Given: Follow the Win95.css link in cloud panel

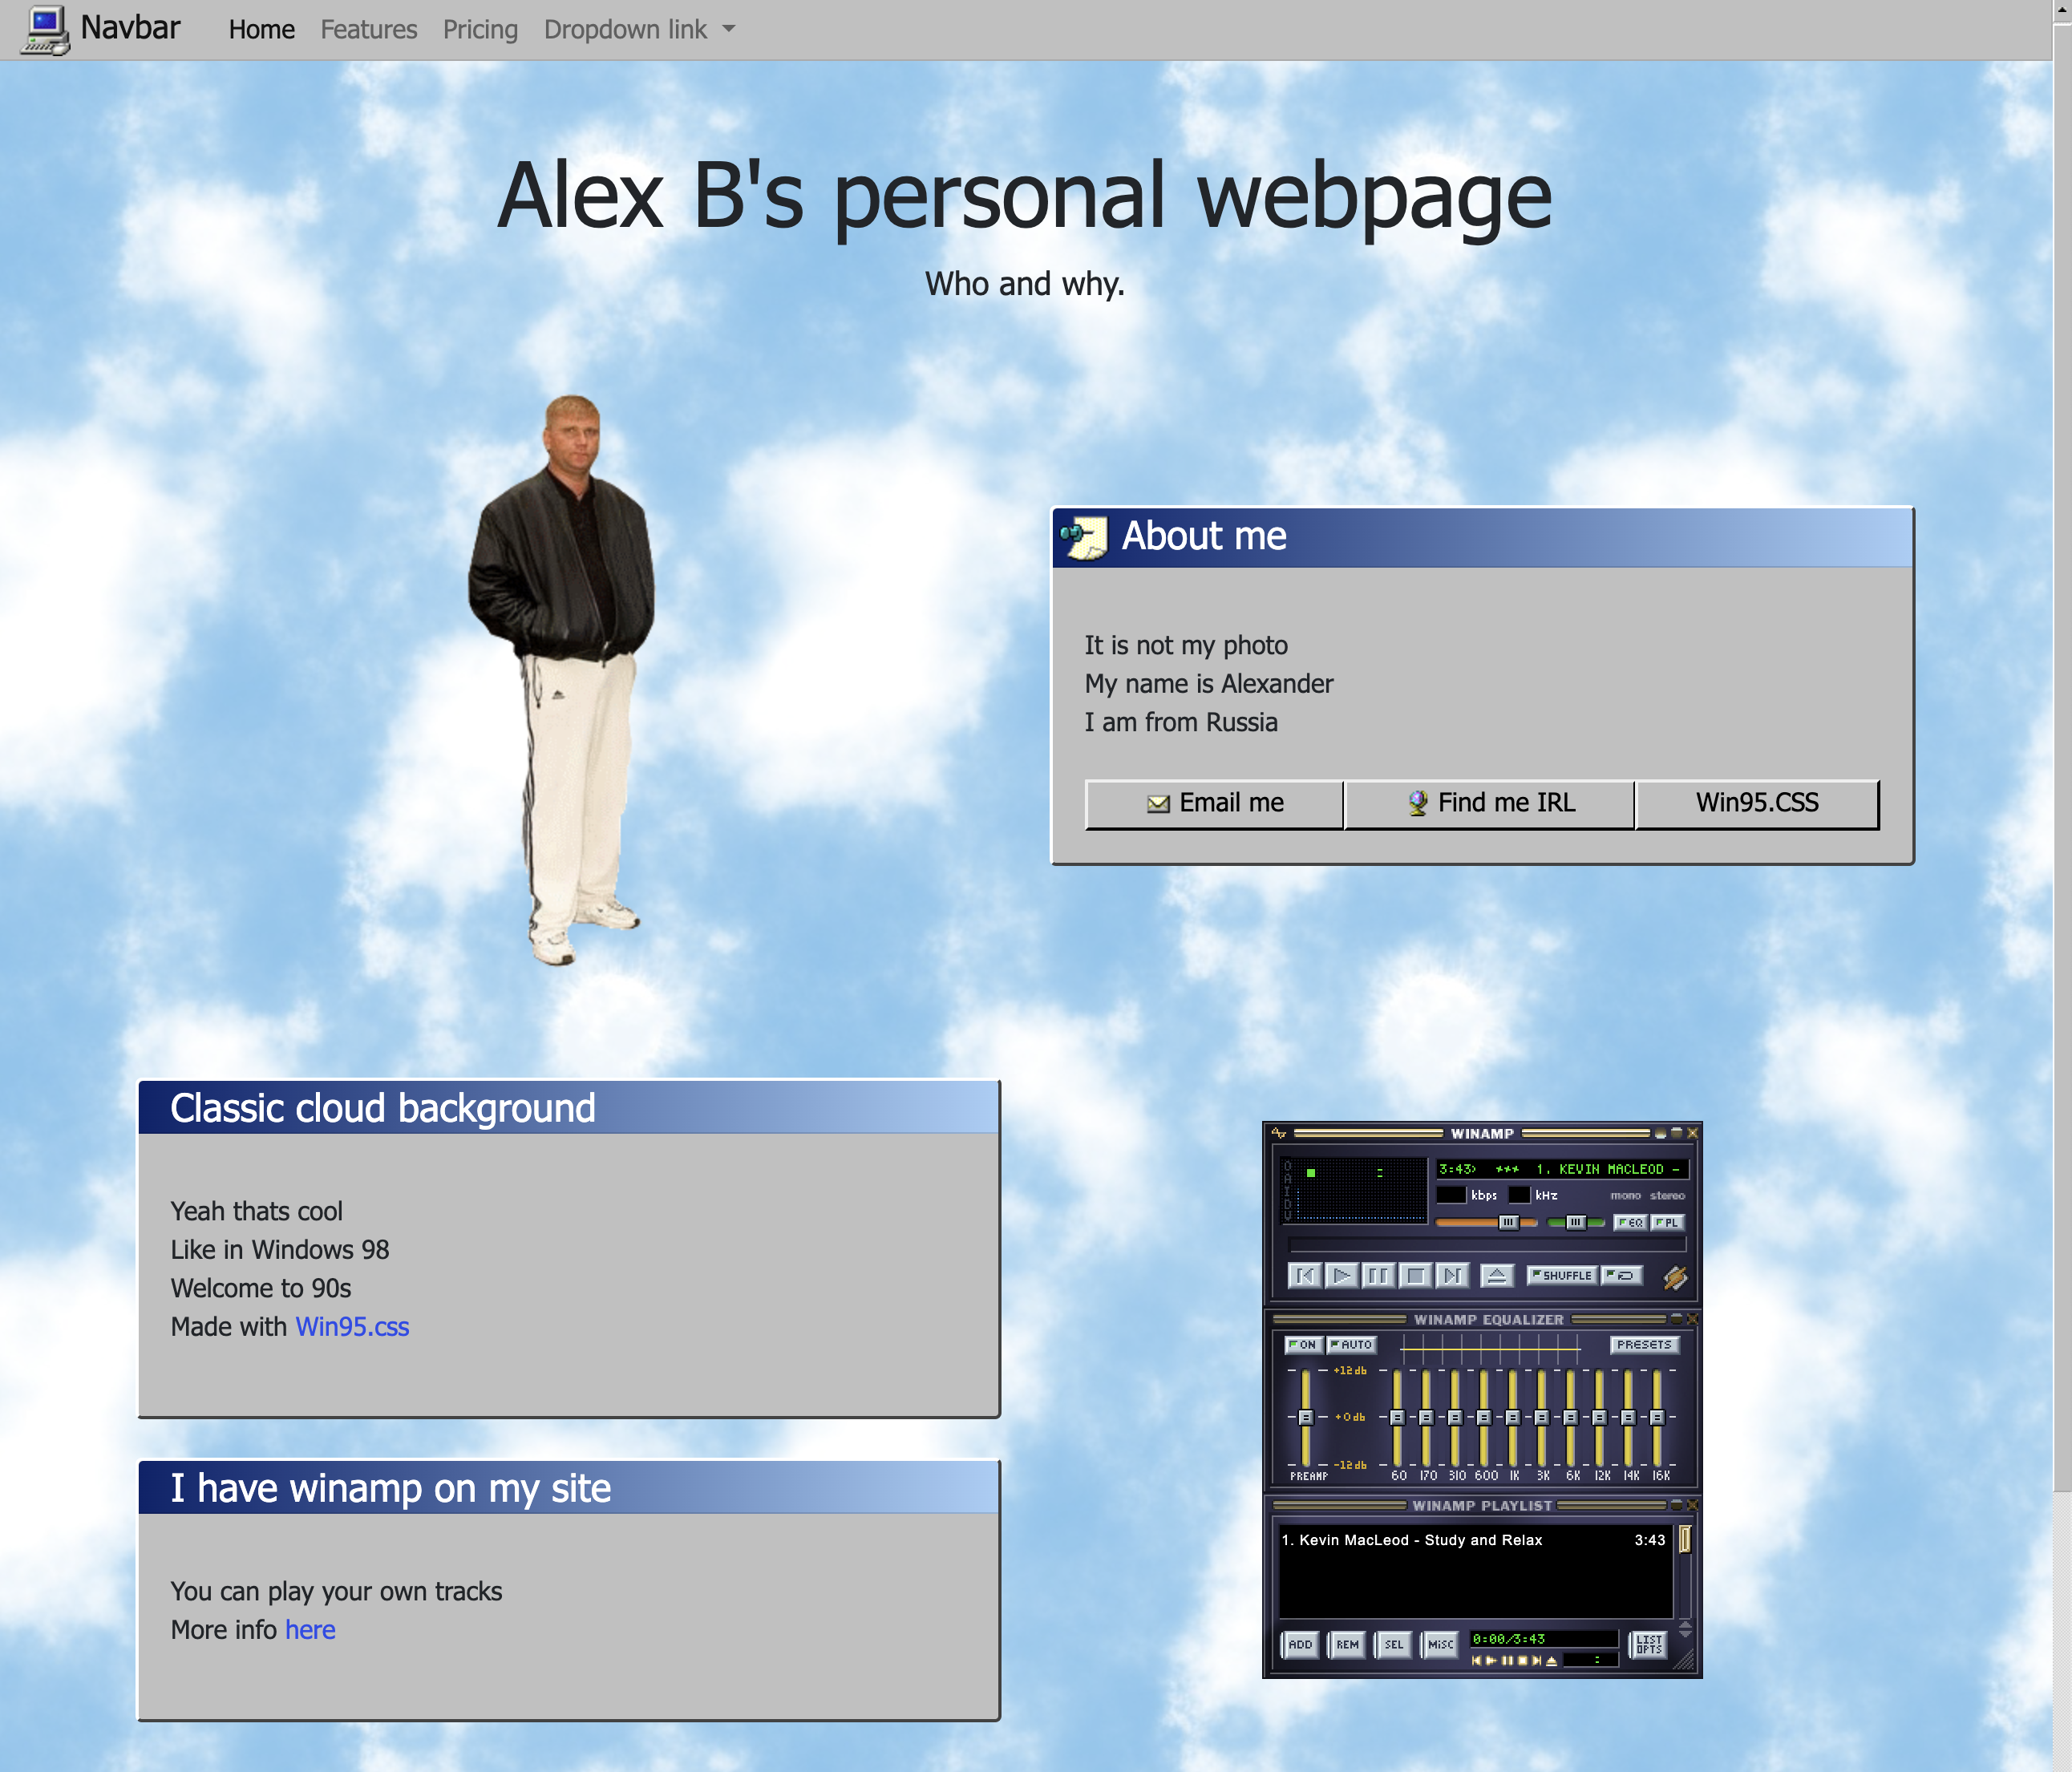Looking at the screenshot, I should 352,1327.
